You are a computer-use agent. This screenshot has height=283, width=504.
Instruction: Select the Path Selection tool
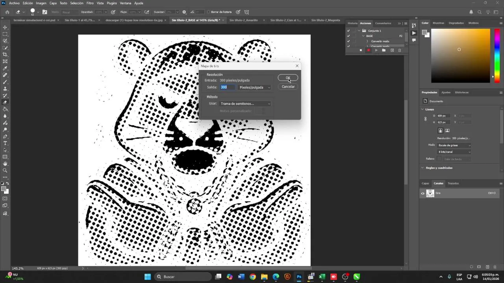point(5,150)
